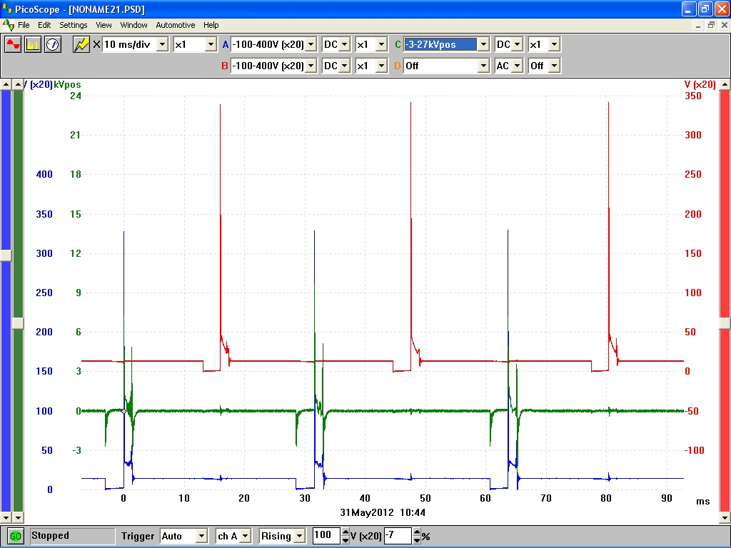Open the spectrum analyzer view icon
Viewport: 731px width, 548px height.
[33, 44]
